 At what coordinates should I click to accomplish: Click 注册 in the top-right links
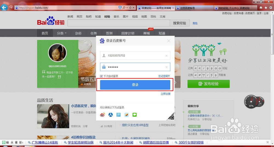point(266,13)
